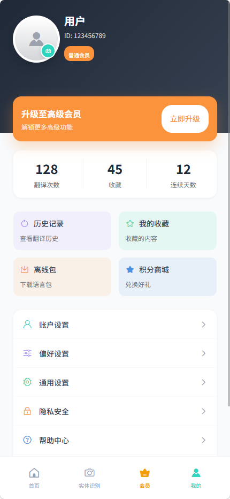Tap the camera icon on the avatar

[48, 51]
